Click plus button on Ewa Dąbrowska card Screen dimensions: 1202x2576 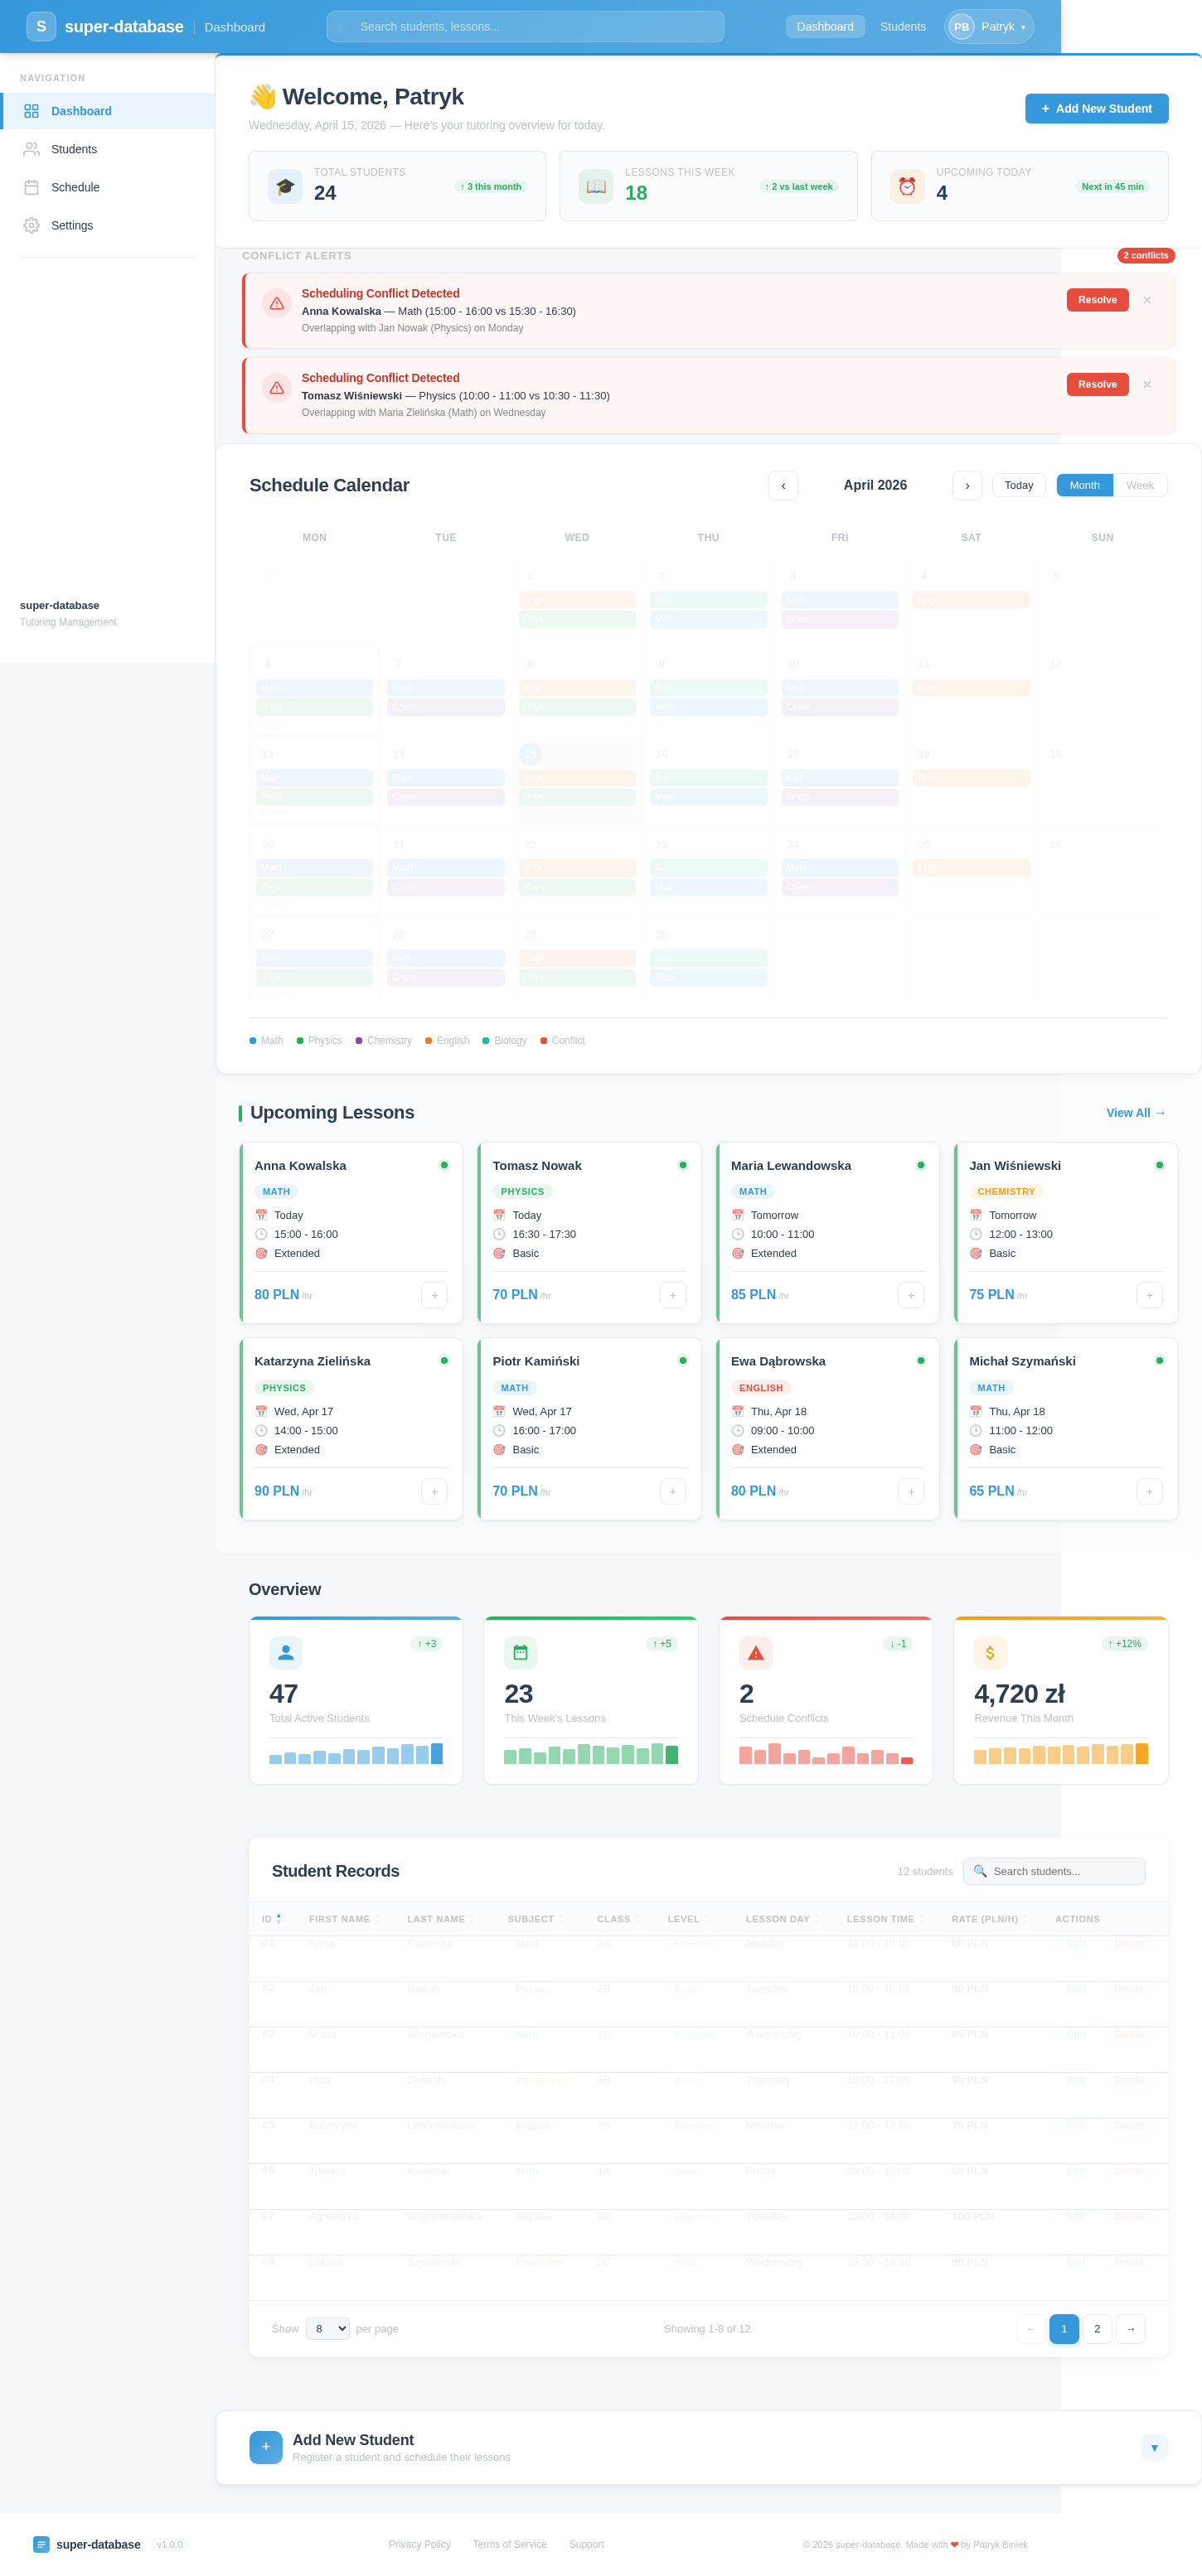point(911,1491)
